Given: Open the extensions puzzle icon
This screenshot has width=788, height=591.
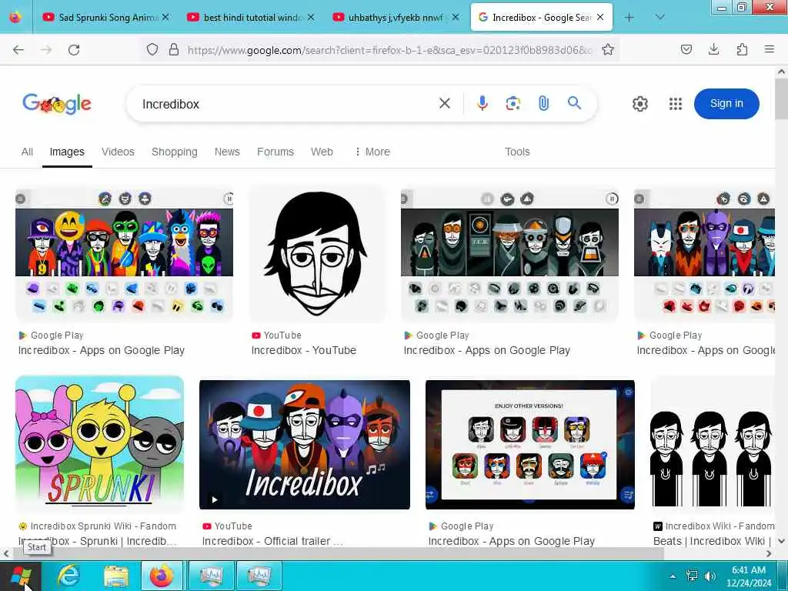Looking at the screenshot, I should (742, 49).
